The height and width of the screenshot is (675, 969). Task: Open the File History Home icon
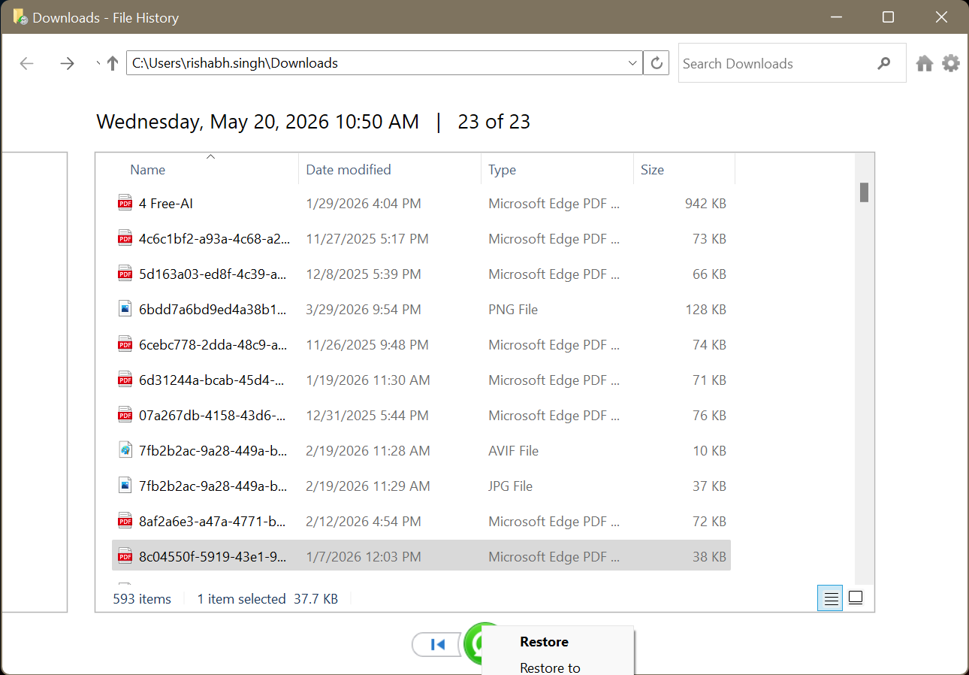(925, 63)
